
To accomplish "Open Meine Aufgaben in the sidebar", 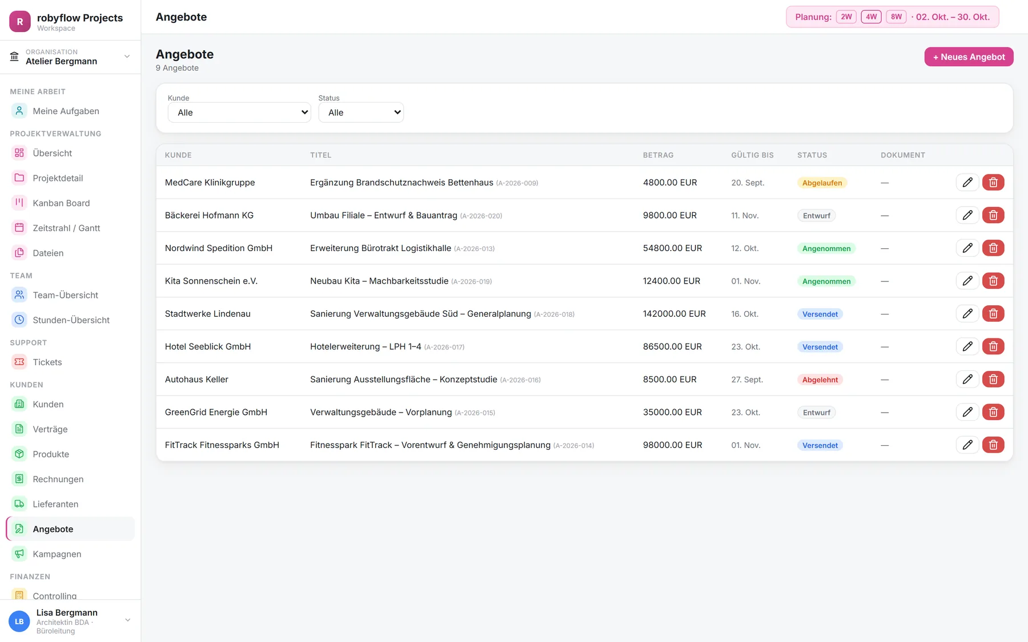I will coord(70,111).
